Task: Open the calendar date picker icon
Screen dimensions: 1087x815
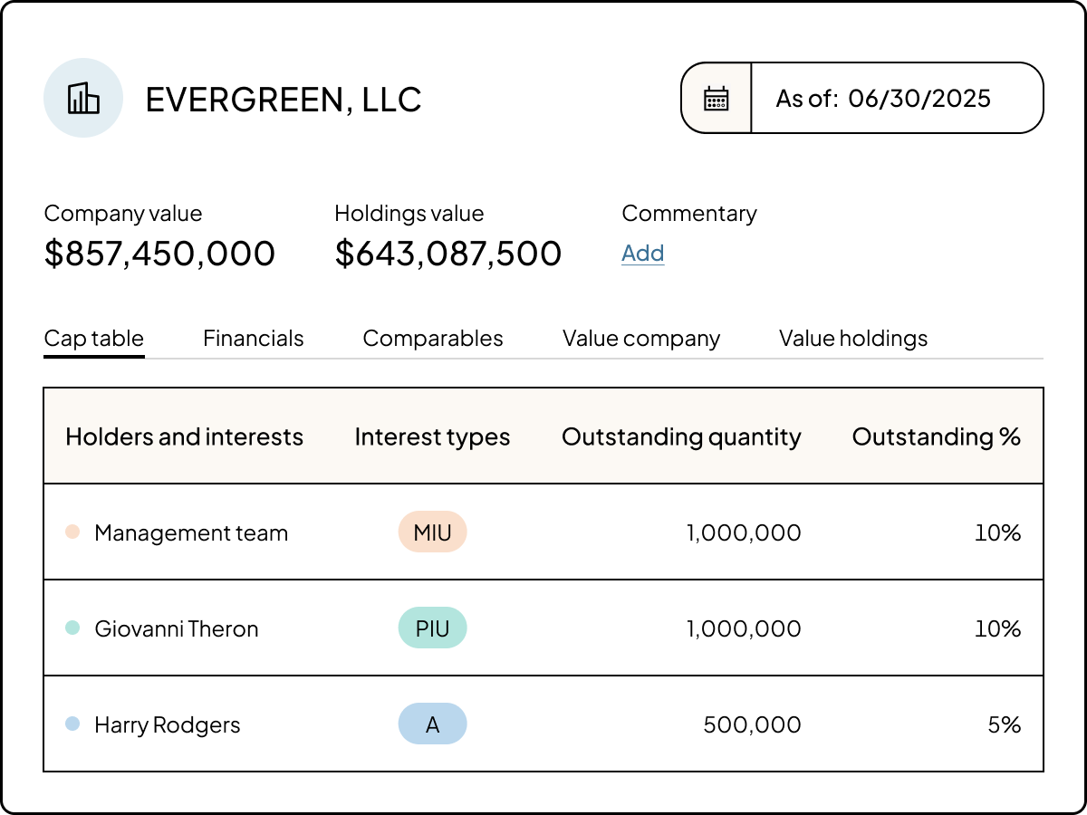Action: pyautogui.click(x=717, y=98)
